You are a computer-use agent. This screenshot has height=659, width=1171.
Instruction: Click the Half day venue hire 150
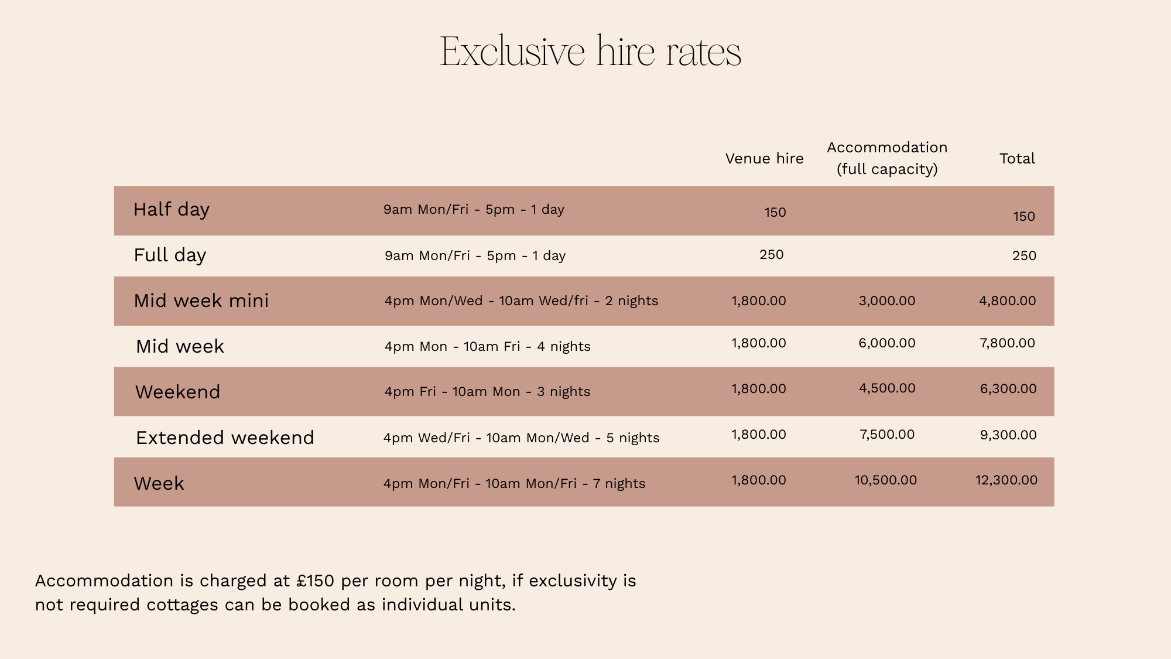[x=775, y=213]
